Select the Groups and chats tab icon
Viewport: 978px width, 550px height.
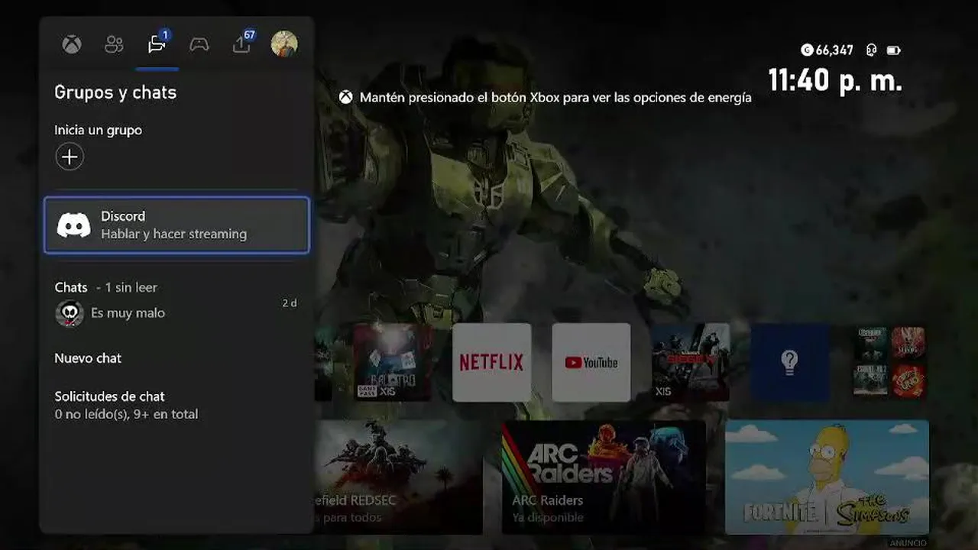pyautogui.click(x=157, y=44)
